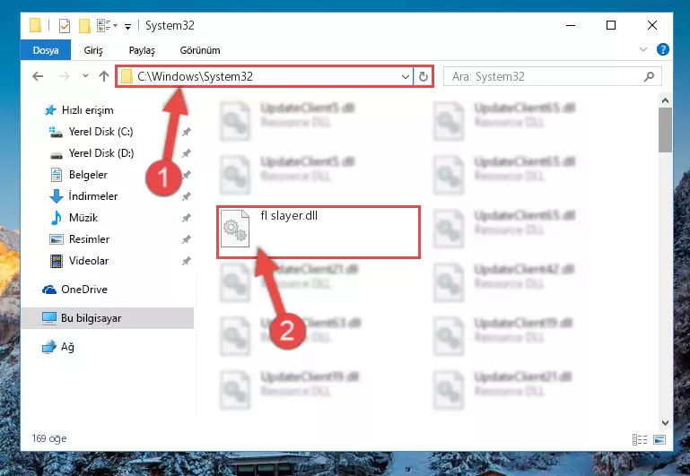
Task: Open Explorer help question mark
Action: (x=663, y=49)
